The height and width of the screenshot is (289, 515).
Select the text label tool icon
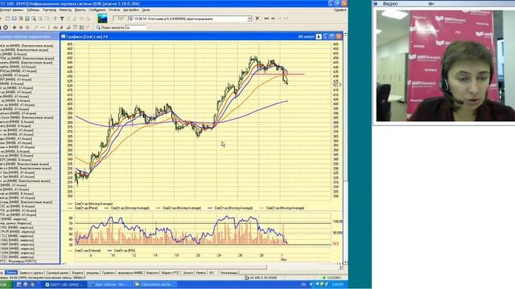62,18
